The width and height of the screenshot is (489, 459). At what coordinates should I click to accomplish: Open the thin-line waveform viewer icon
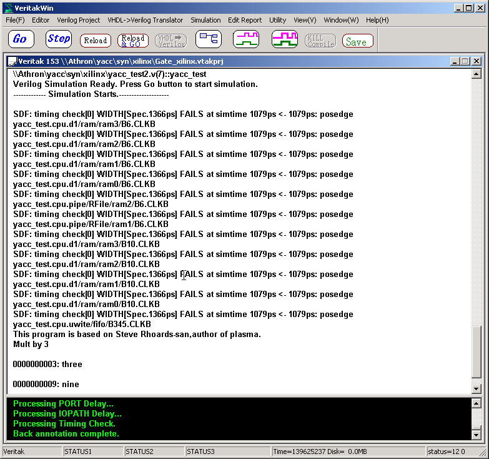(x=246, y=39)
